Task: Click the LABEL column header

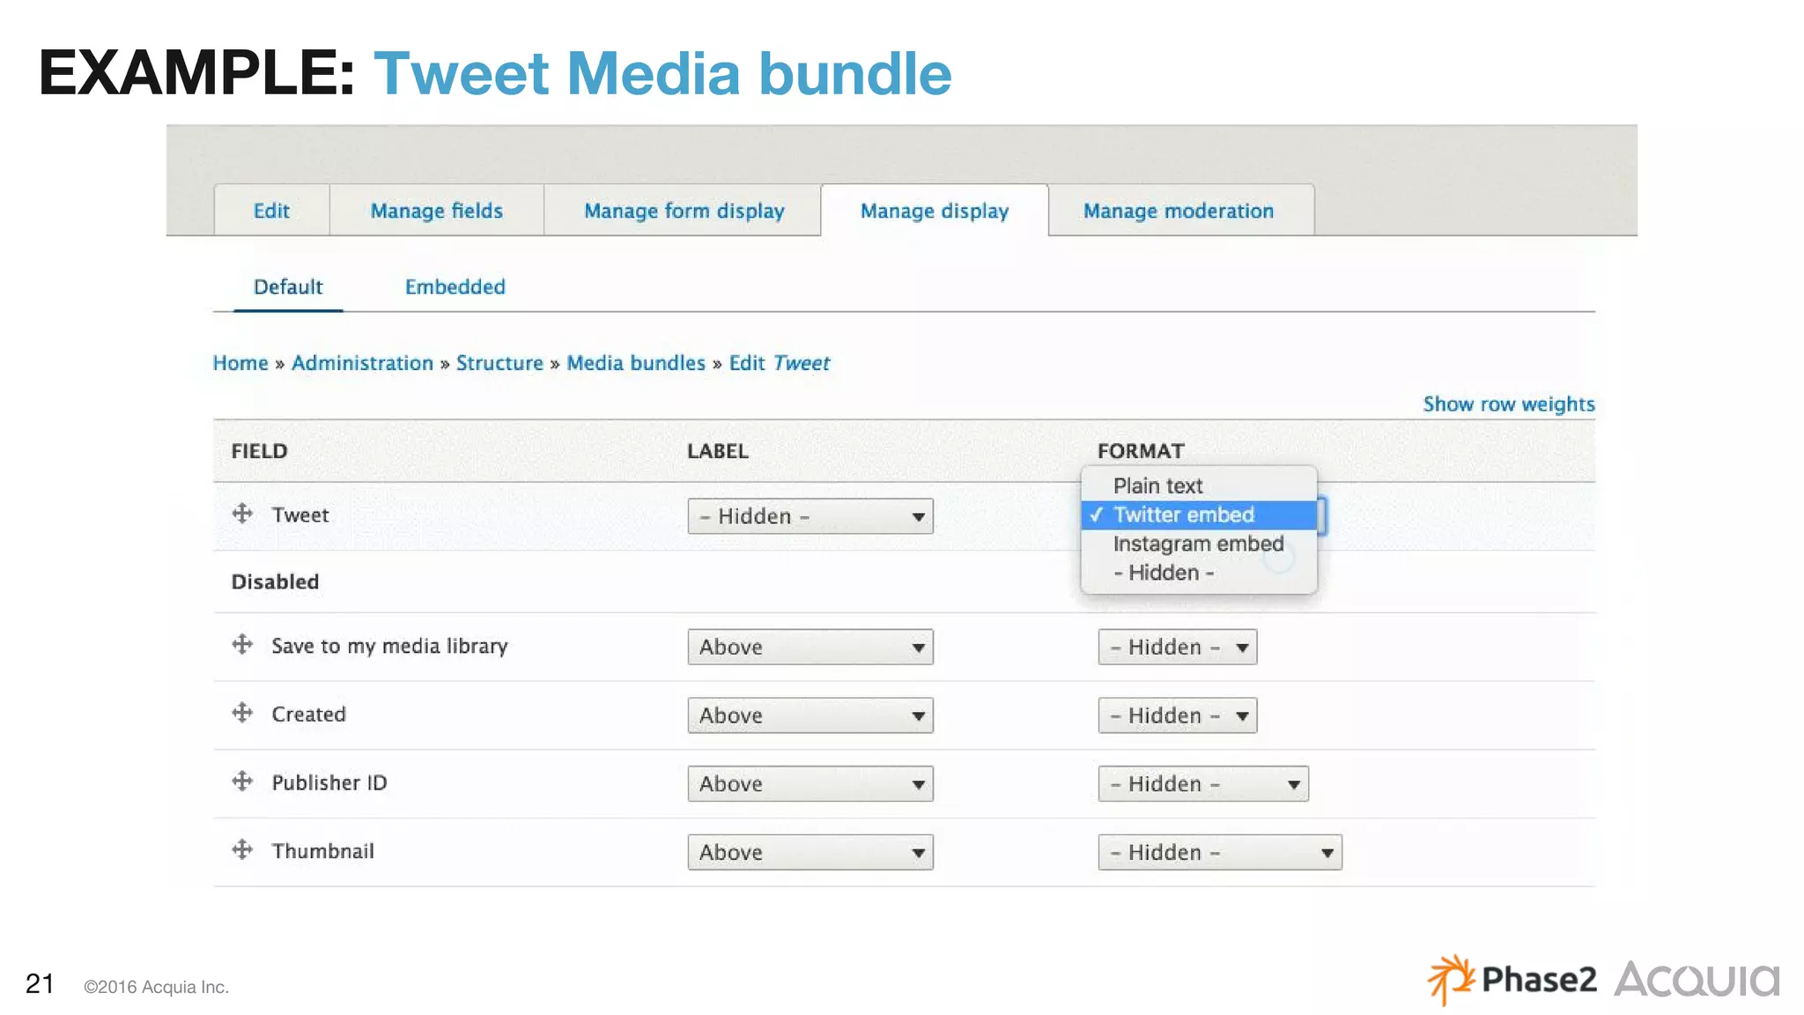Action: 718,451
